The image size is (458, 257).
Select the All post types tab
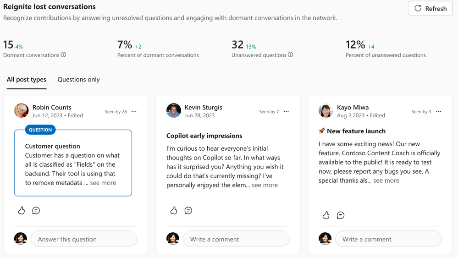(27, 79)
